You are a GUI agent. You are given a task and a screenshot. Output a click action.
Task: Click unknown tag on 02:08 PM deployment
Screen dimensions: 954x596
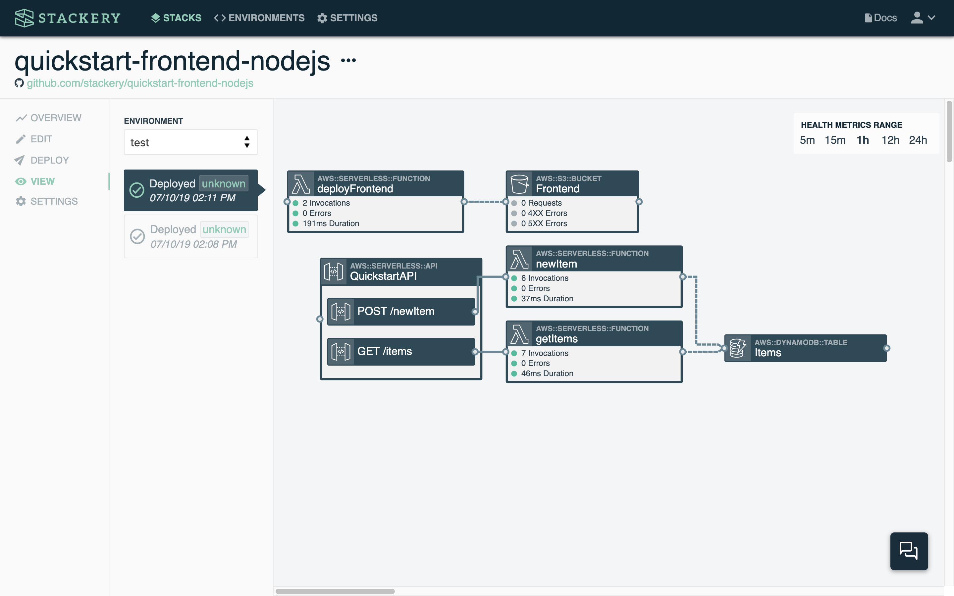[x=224, y=229]
